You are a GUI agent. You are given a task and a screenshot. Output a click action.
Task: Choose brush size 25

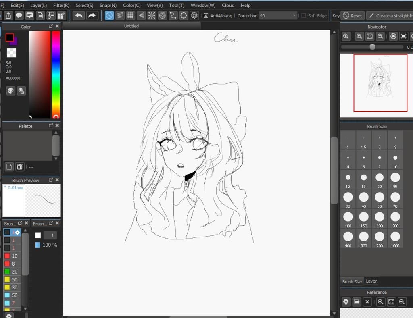pos(395,180)
